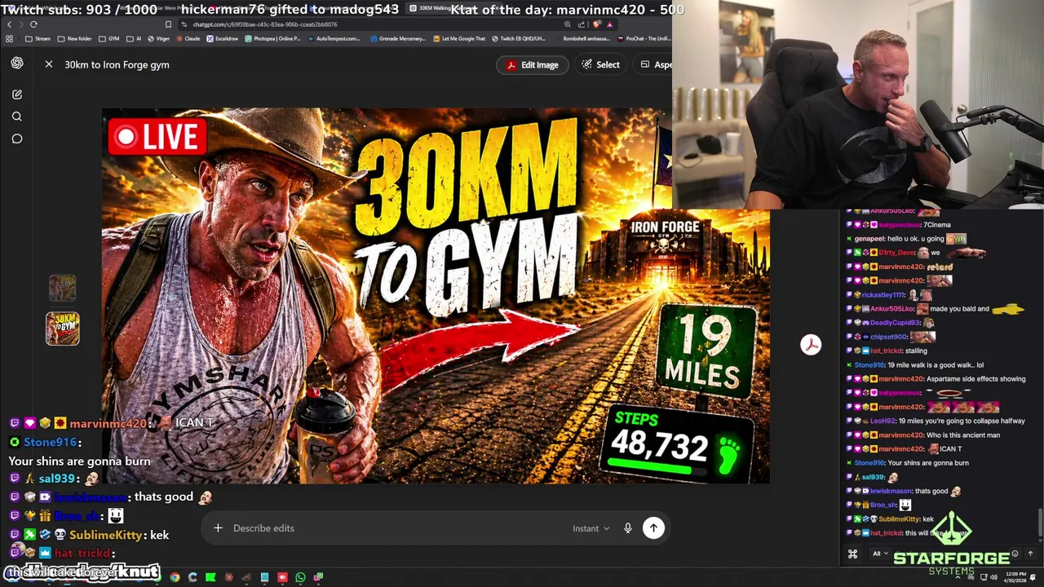
Task: Click the zoom magnifier icon in address bar
Action: [x=568, y=24]
